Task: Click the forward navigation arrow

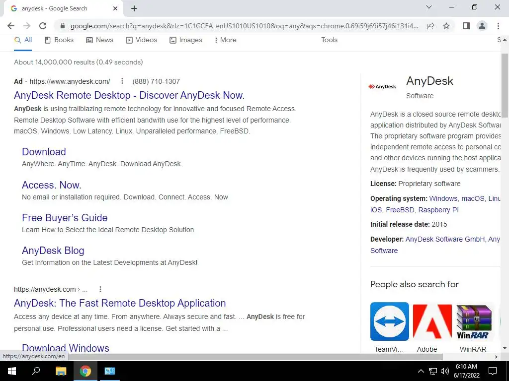Action: point(27,26)
